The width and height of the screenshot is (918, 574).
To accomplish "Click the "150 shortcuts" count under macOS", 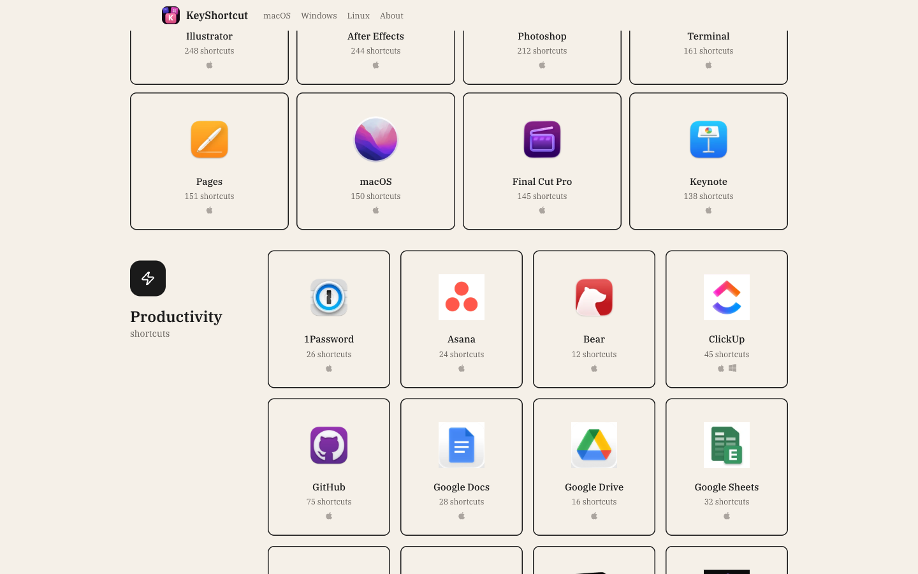I will 375,196.
